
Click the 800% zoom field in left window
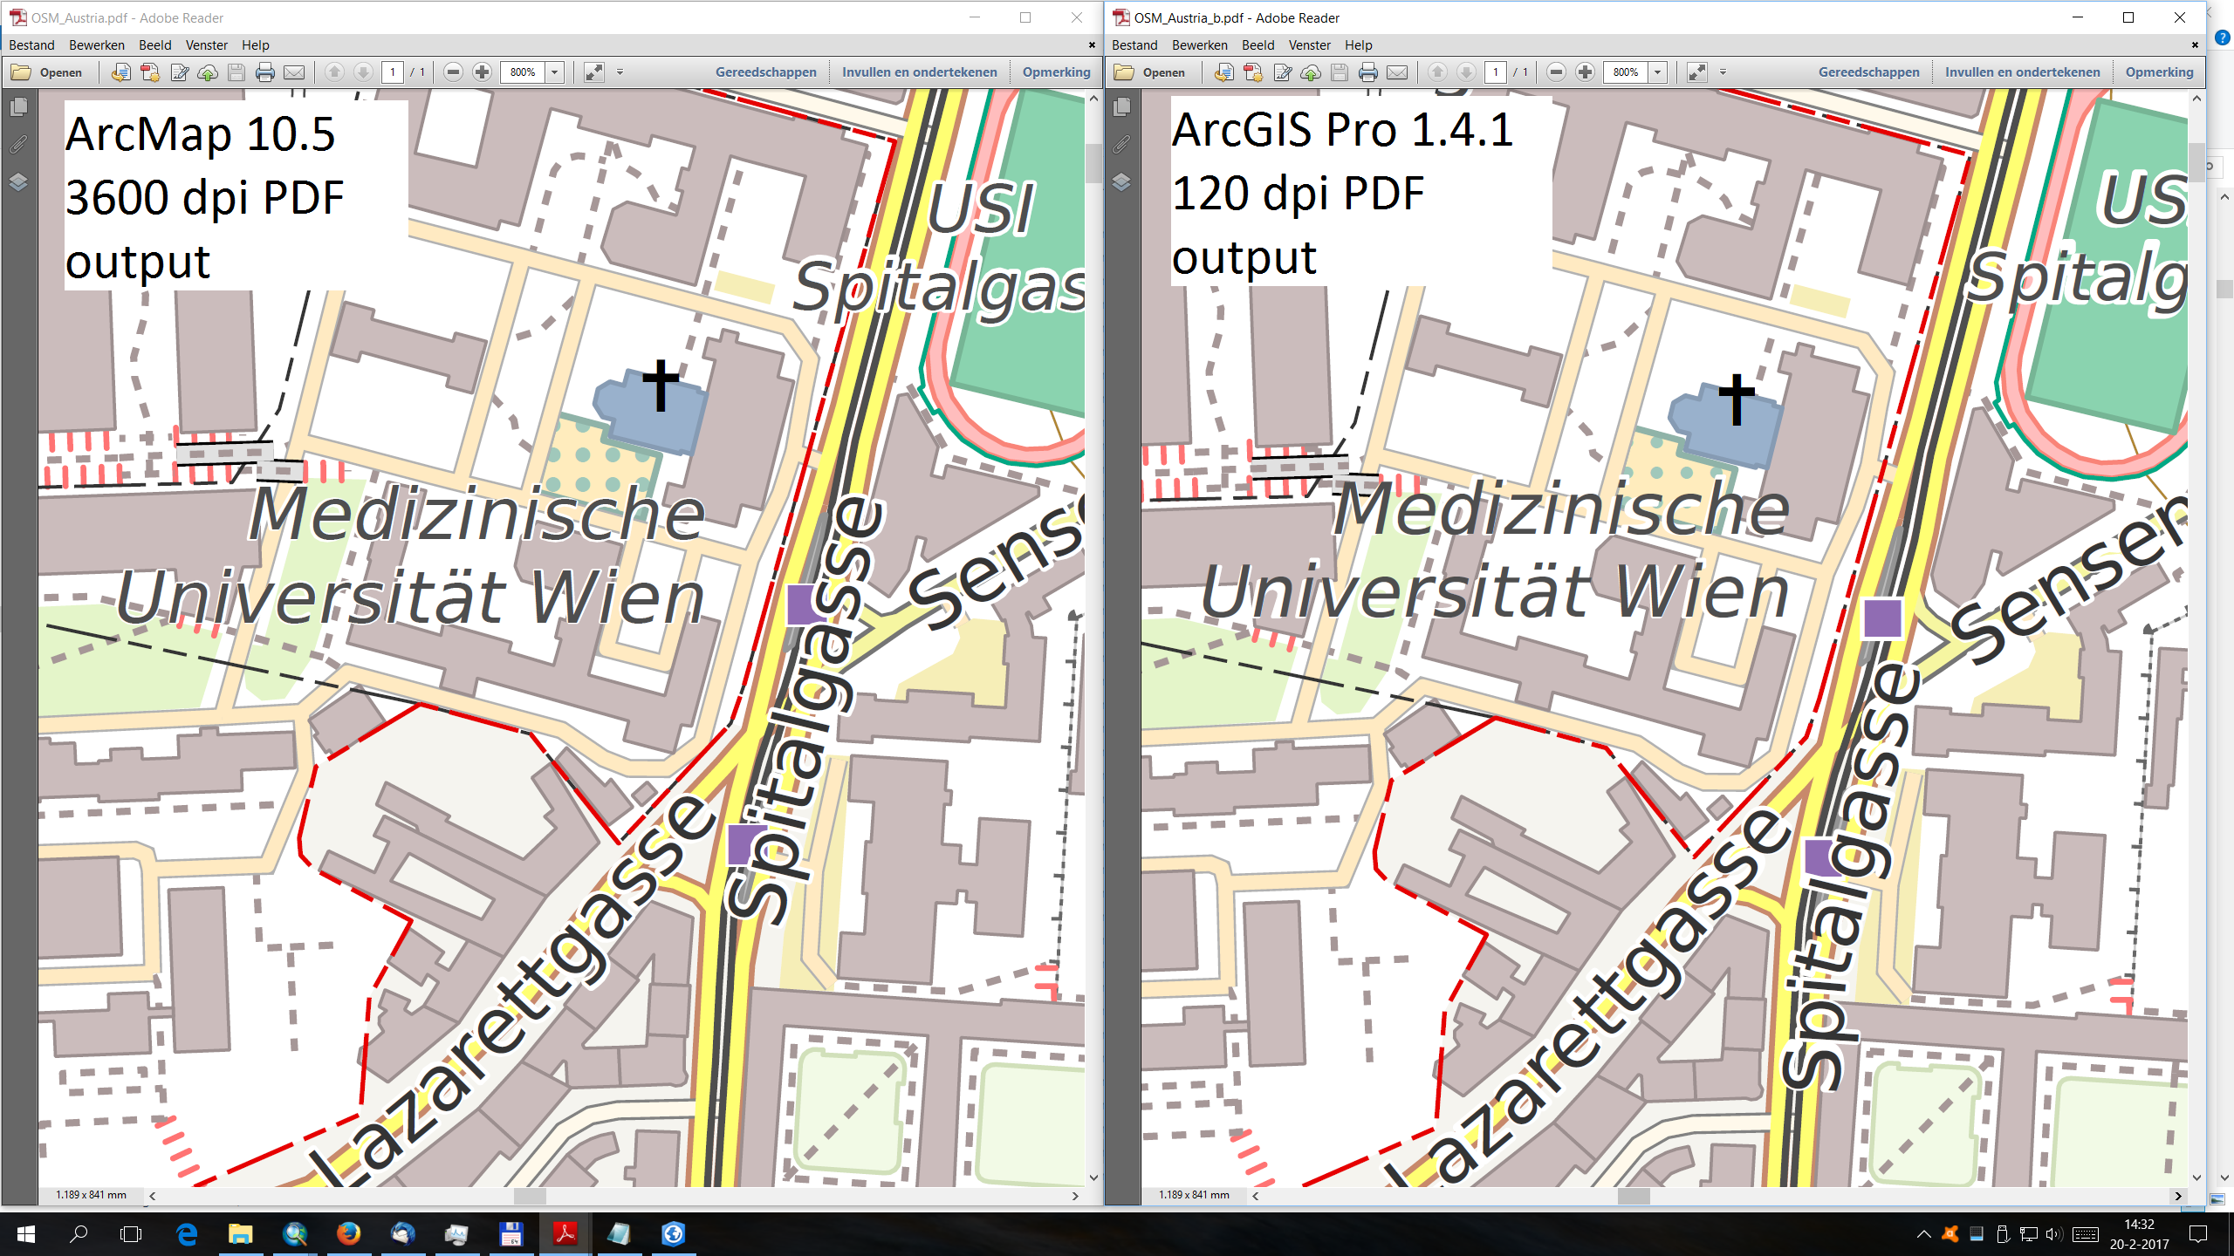[x=523, y=72]
